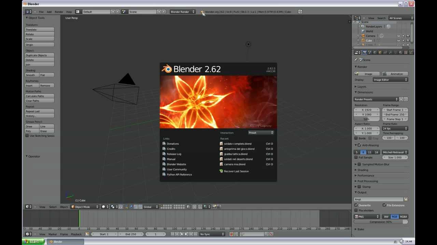Toggle Camera renderability icon in outliner
The width and height of the screenshot is (437, 245).
408,36
